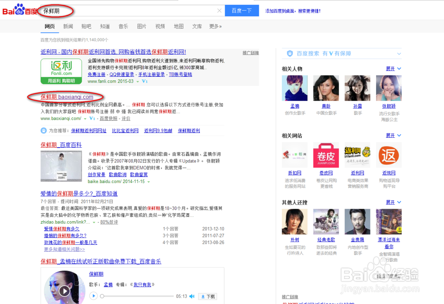Screen dimensions: 444x304
Task: Play song from album cover play icon
Action: [64, 291]
